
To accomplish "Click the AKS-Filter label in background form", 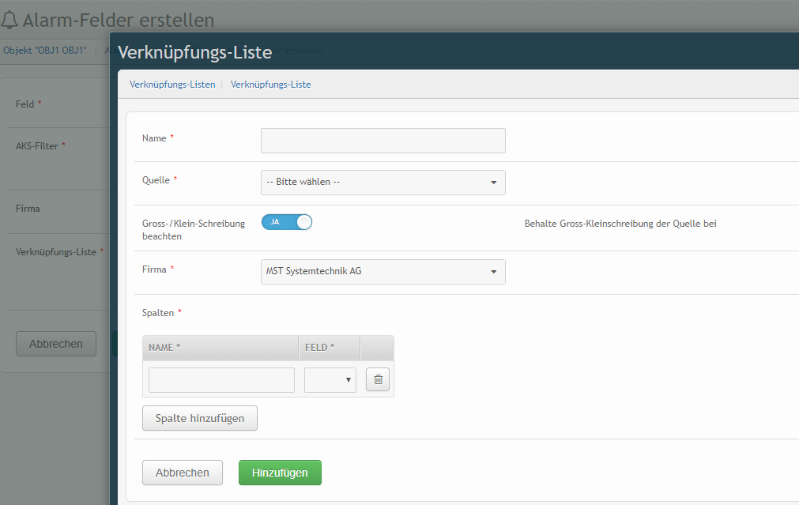I will click(36, 146).
